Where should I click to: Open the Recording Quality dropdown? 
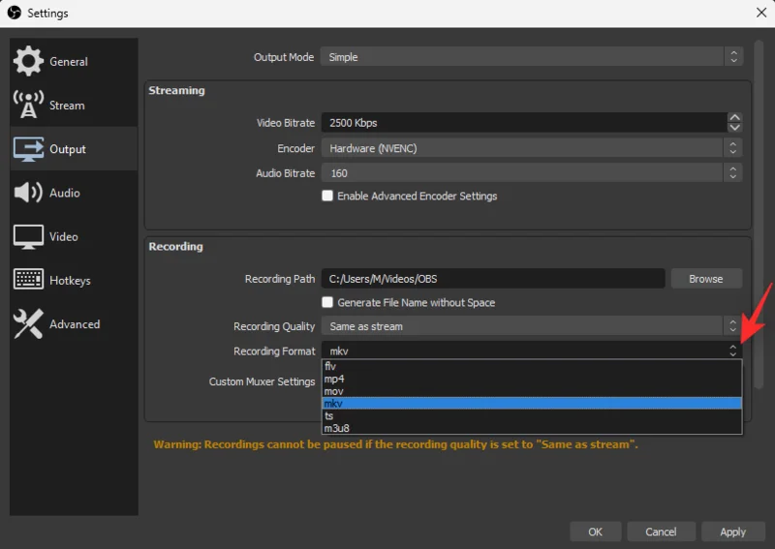coord(531,326)
